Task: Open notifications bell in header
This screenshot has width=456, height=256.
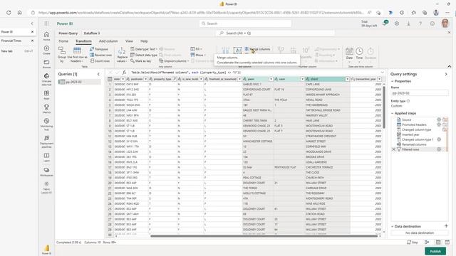Action: pyautogui.click(x=385, y=23)
